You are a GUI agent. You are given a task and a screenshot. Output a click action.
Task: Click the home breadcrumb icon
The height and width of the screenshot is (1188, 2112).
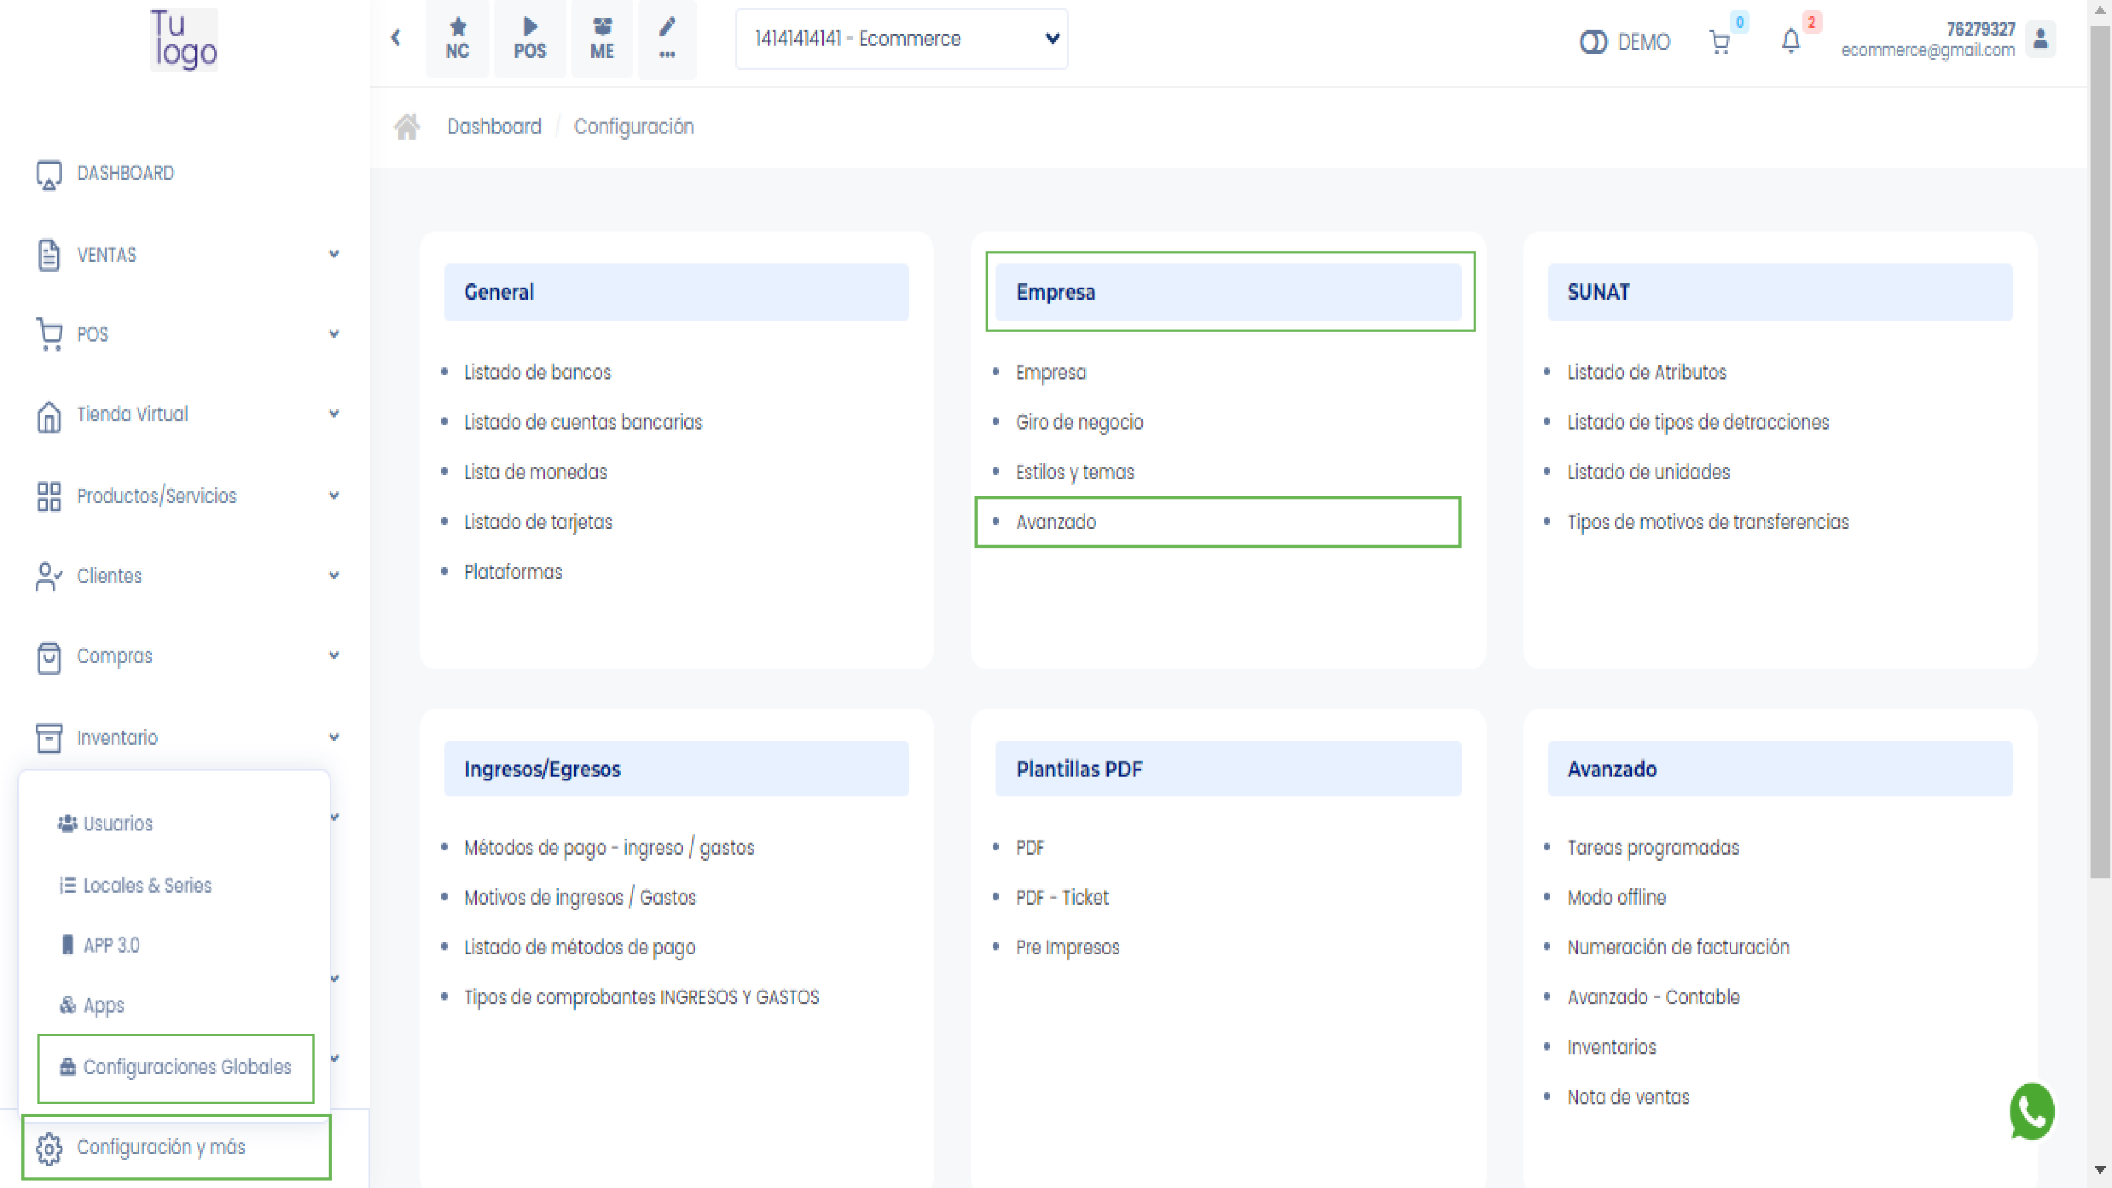[406, 127]
